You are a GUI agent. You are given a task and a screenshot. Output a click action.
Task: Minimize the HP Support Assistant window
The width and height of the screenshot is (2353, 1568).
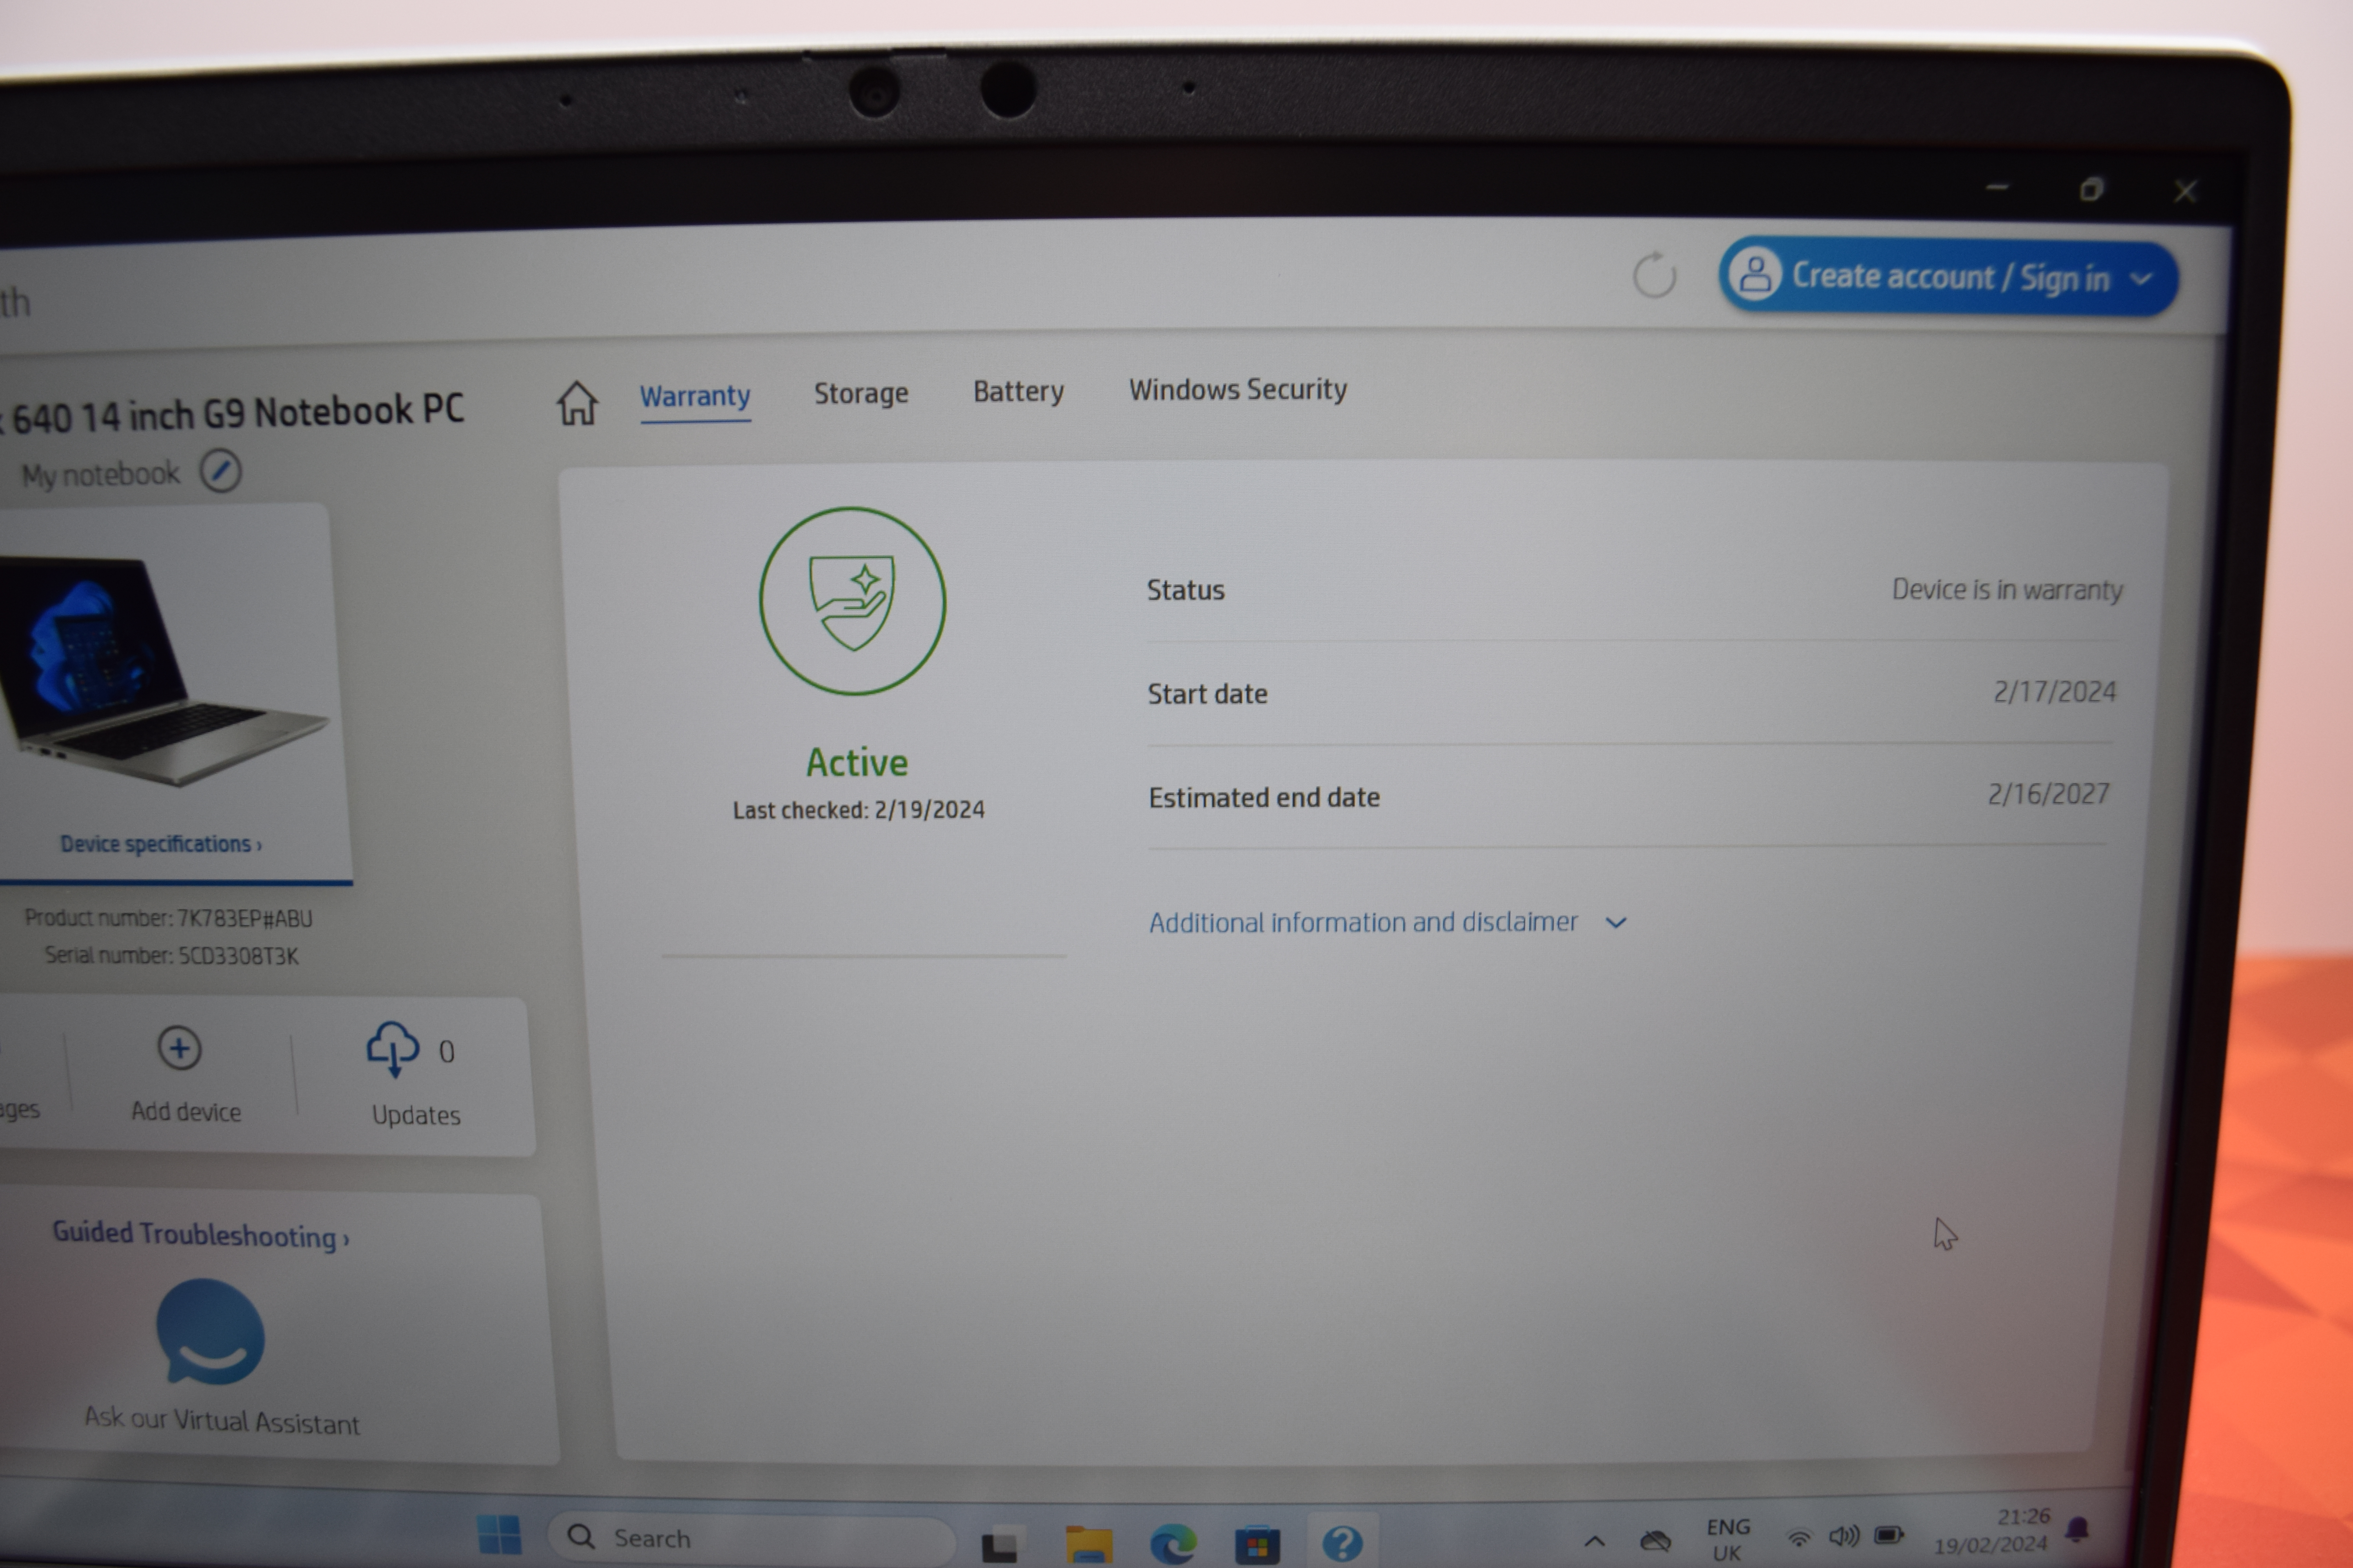coord(1997,187)
